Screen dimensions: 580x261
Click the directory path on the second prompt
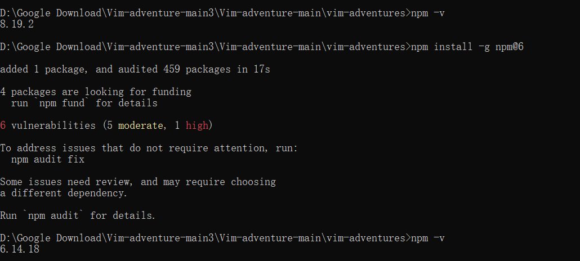(203, 47)
